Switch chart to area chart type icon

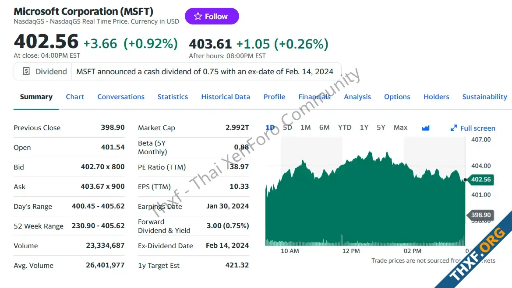(426, 128)
